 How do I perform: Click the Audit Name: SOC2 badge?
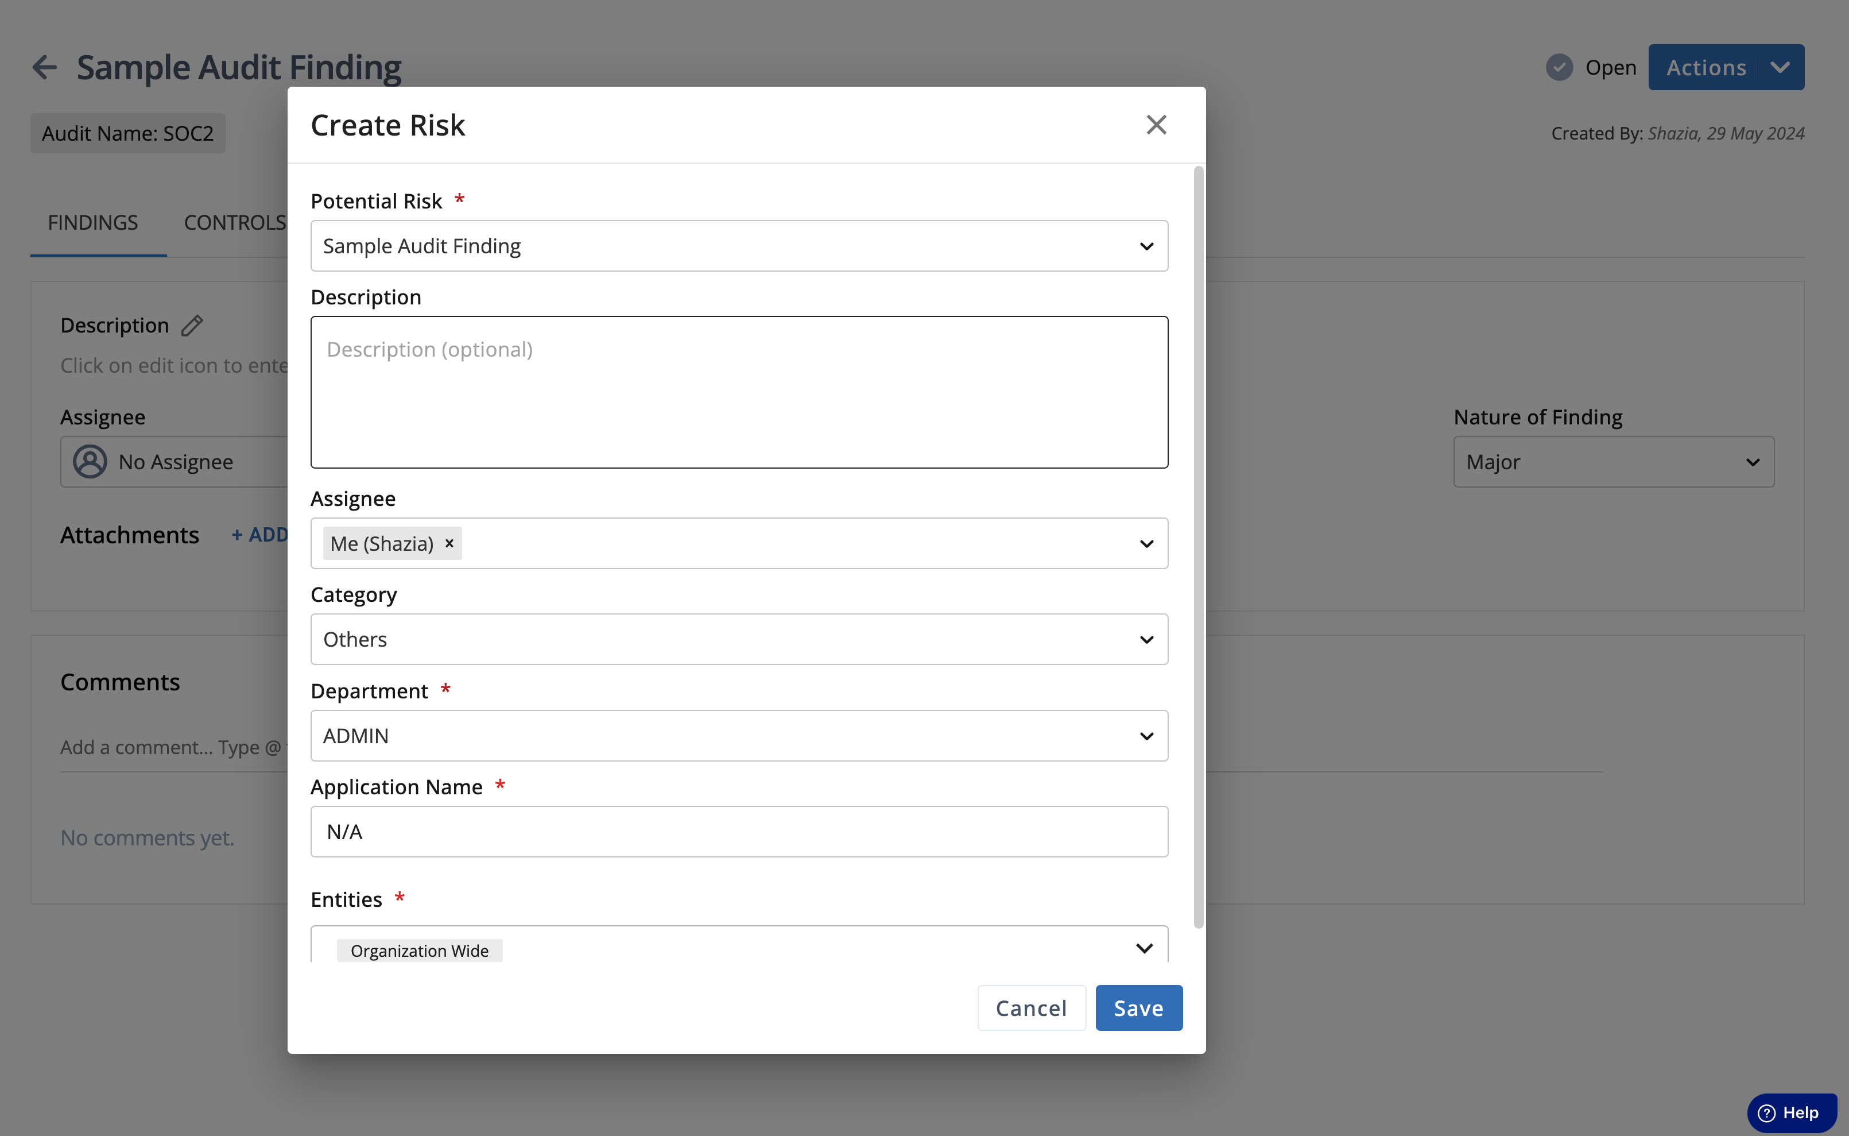(127, 133)
